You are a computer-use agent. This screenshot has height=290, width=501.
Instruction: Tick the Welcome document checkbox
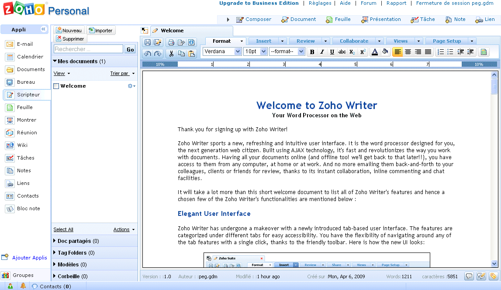pyautogui.click(x=56, y=86)
